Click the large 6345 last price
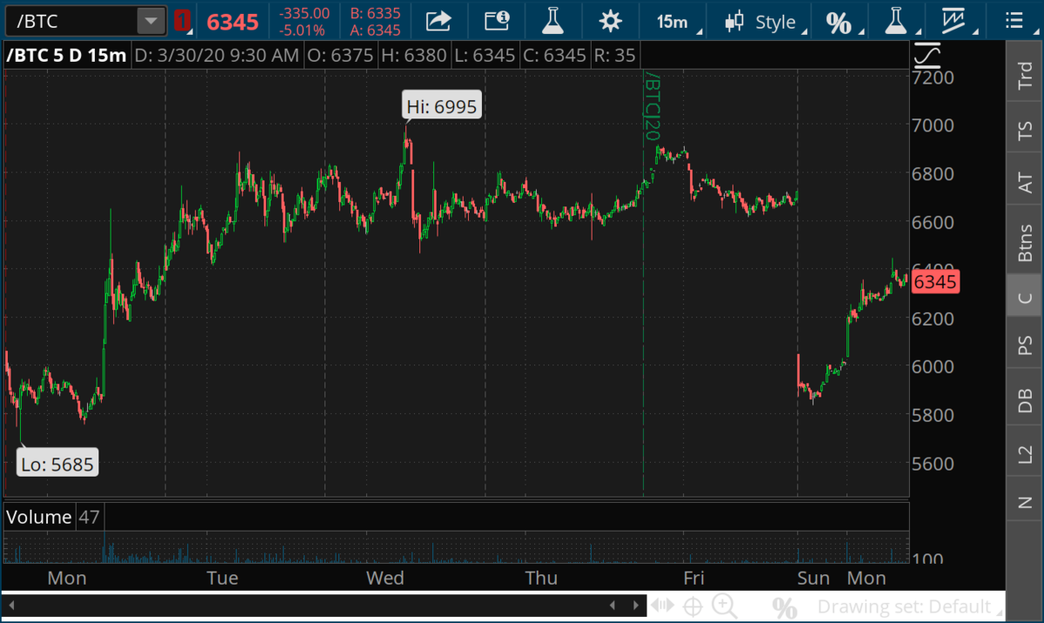The image size is (1044, 623). click(x=232, y=22)
